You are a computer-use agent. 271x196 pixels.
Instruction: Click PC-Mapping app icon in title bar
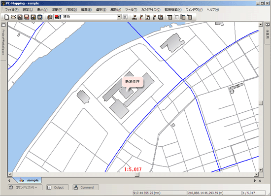click(x=3, y=3)
